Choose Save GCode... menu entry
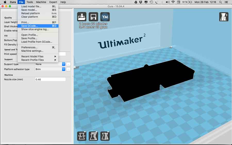 [x=38, y=26]
